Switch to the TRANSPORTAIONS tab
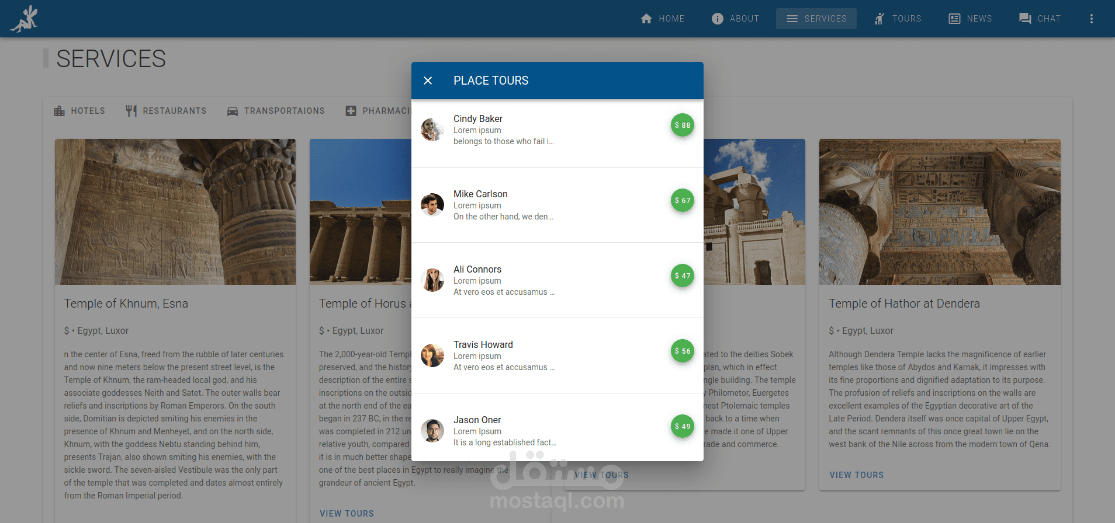Viewport: 1115px width, 523px height. 276,111
